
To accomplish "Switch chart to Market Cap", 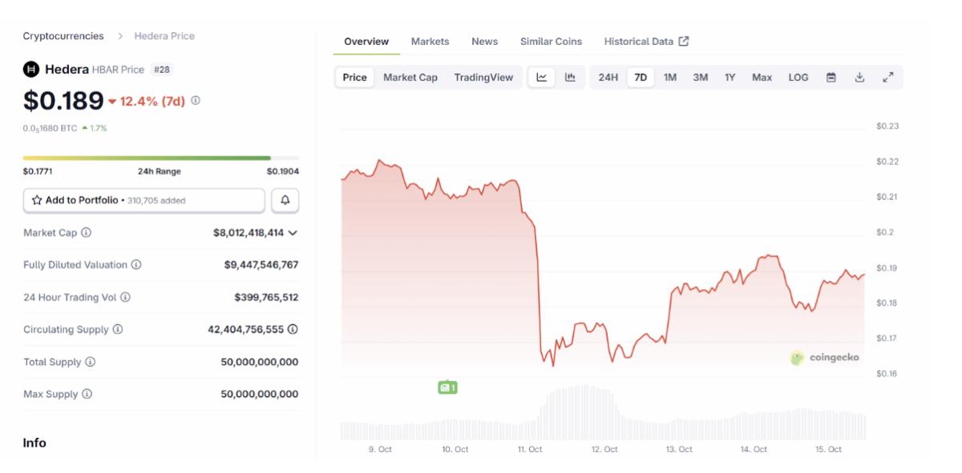I will click(410, 78).
